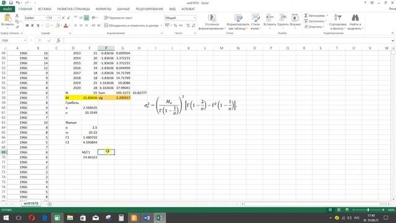Save the workbook with the floppy icon
This screenshot has width=396, height=223.
pos(11,2)
